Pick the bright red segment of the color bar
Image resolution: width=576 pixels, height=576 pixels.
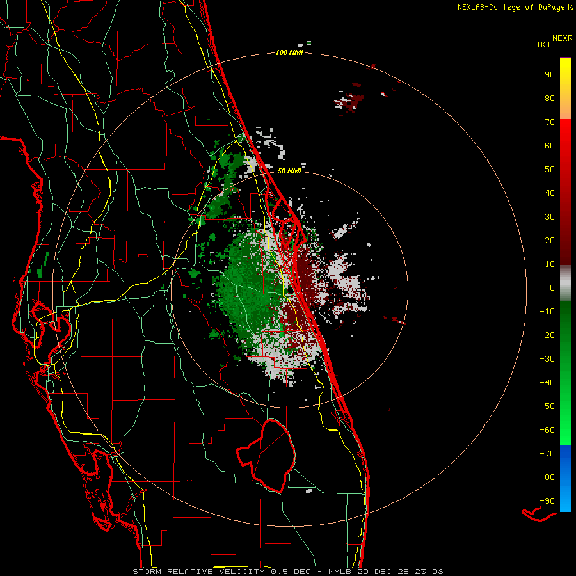click(565, 192)
